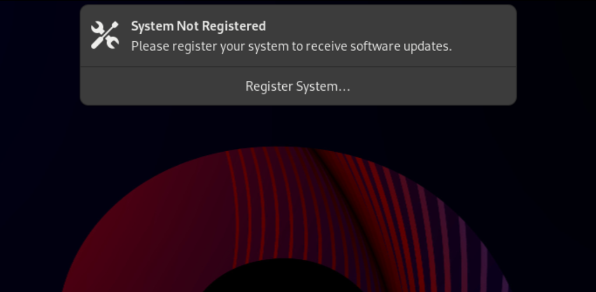
Task: Click the Register System… button
Action: [298, 86]
